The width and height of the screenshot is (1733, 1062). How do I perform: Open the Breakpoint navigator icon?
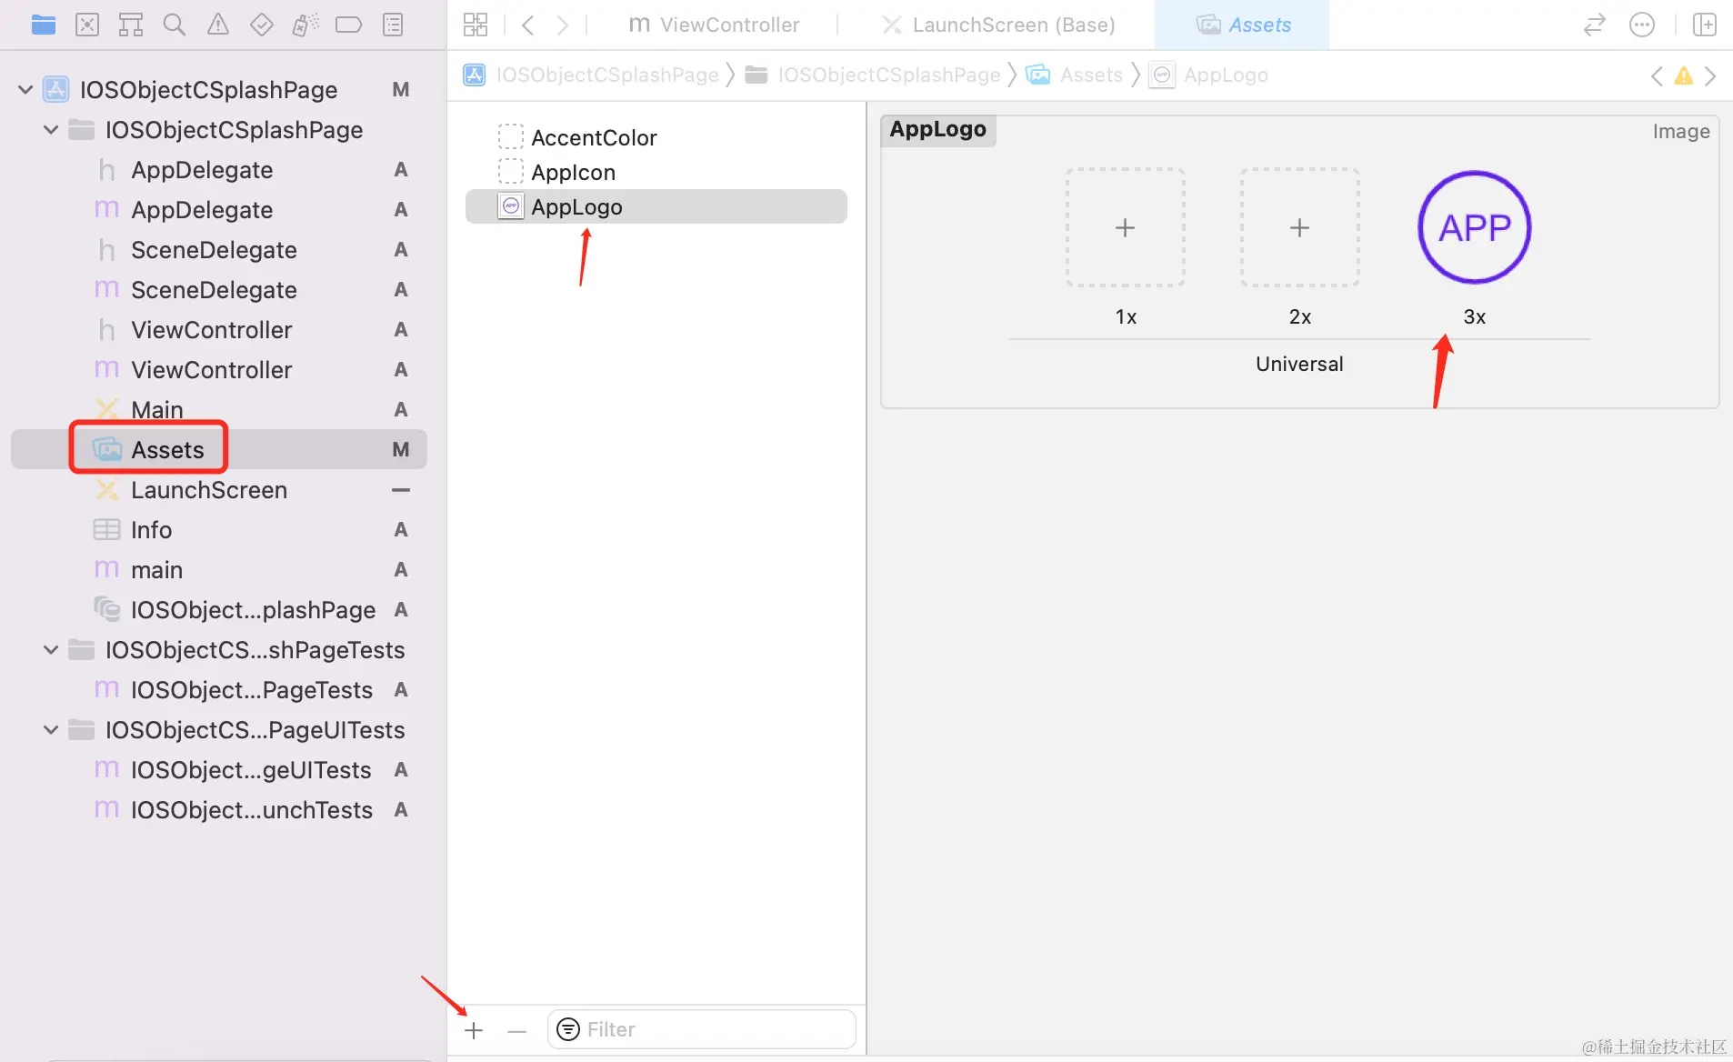(348, 25)
